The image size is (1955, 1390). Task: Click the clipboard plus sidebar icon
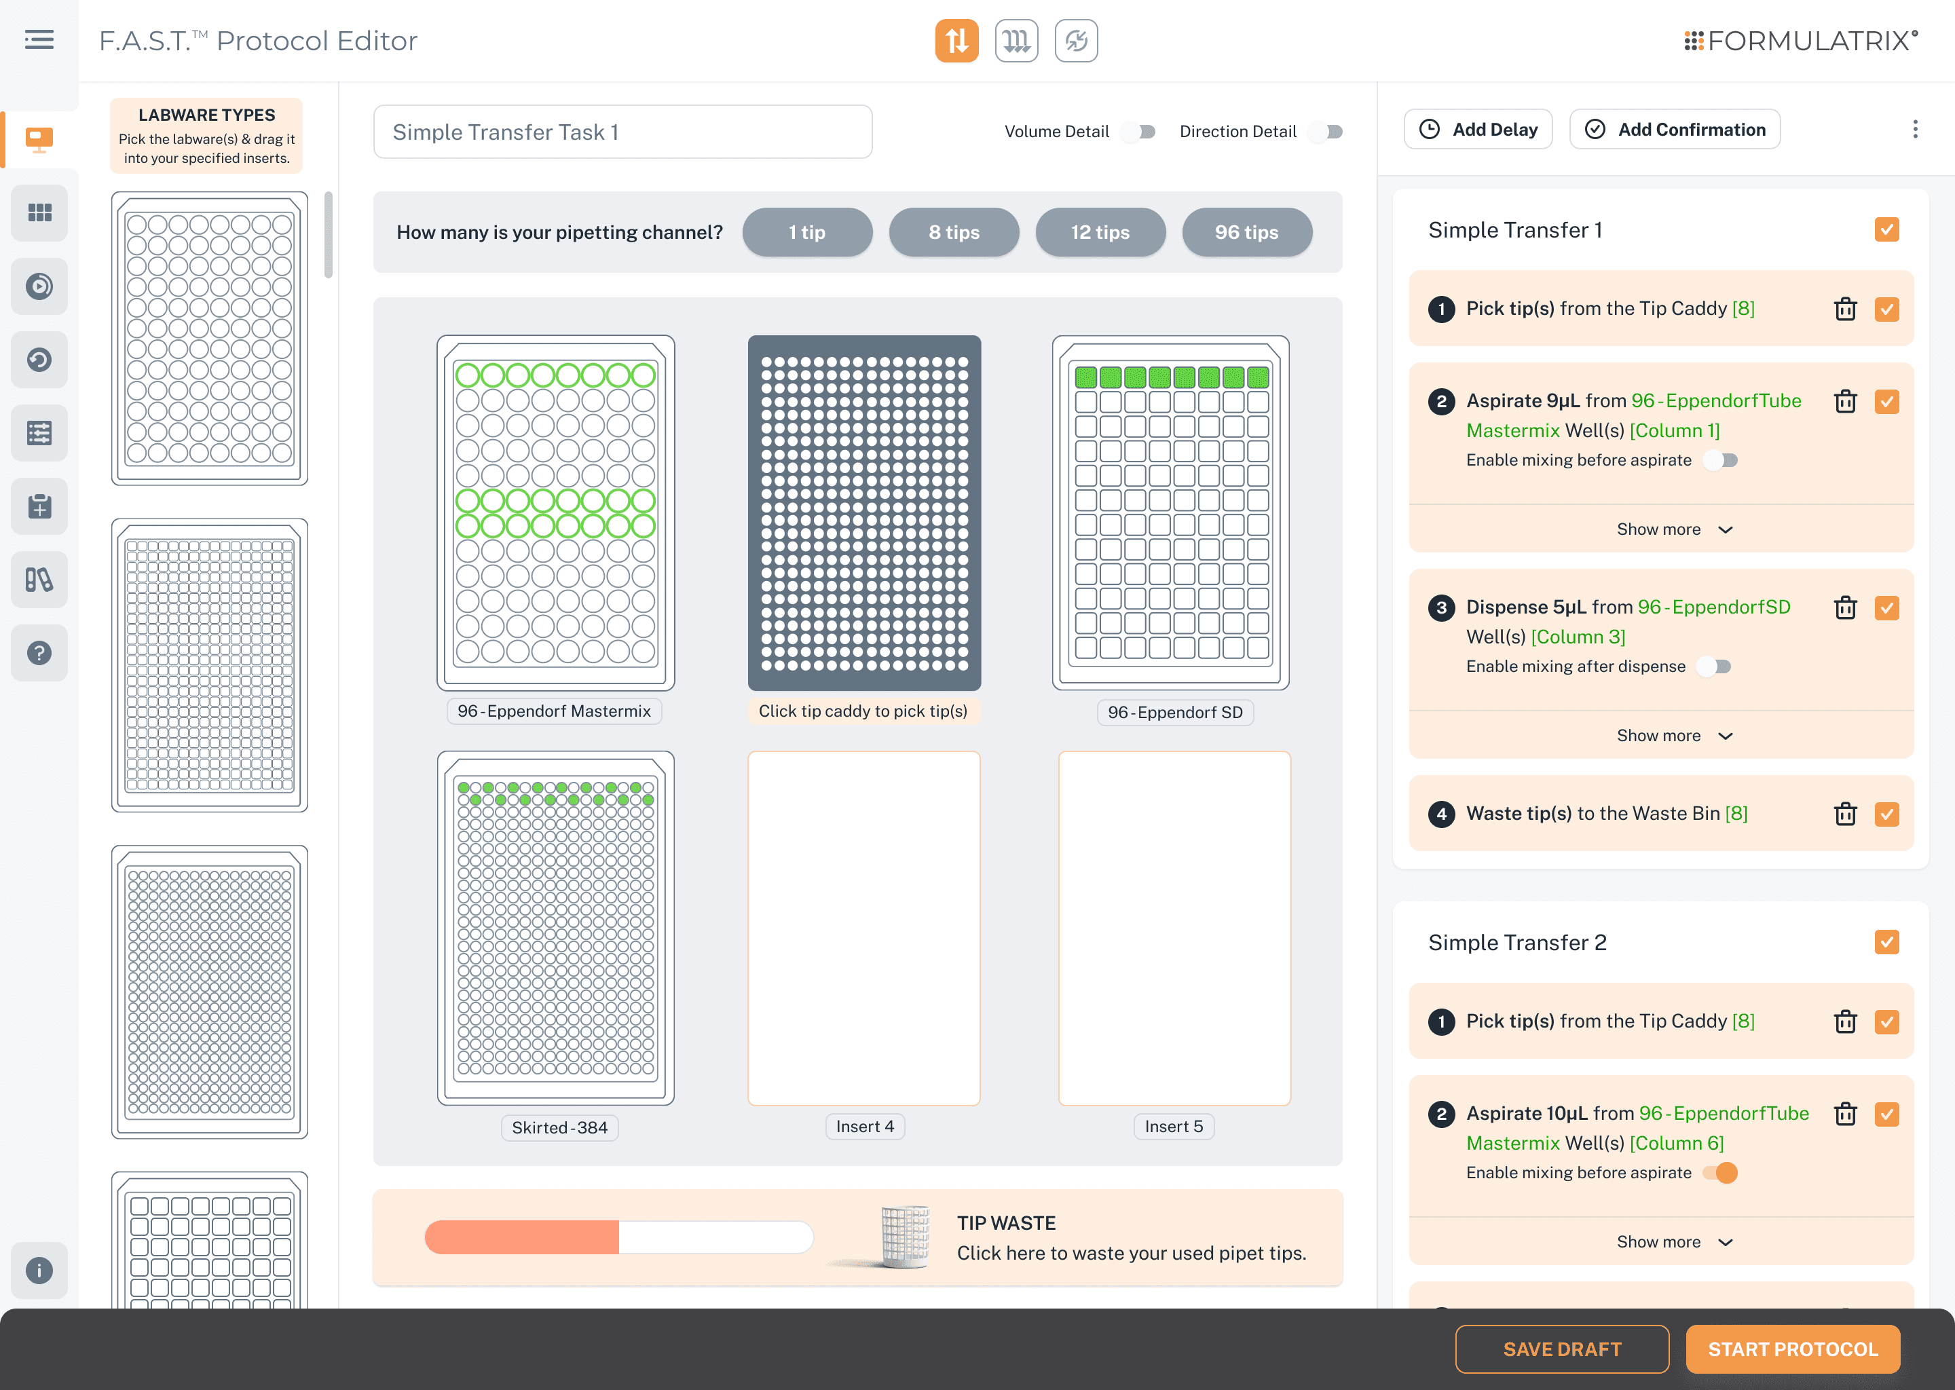(39, 506)
